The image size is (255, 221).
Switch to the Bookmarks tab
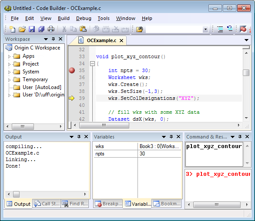click(167, 204)
